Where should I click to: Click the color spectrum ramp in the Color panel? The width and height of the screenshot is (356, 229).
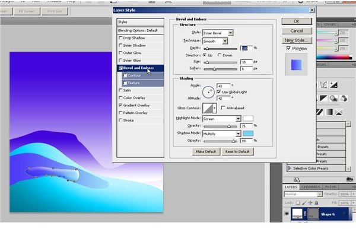click(333, 57)
